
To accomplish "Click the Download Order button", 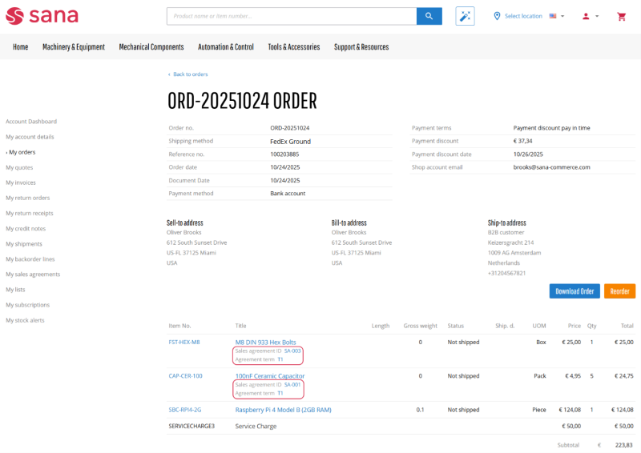I will [x=574, y=291].
